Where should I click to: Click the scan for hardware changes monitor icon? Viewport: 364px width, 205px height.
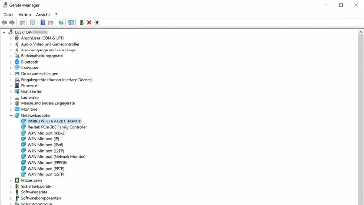[71, 22]
